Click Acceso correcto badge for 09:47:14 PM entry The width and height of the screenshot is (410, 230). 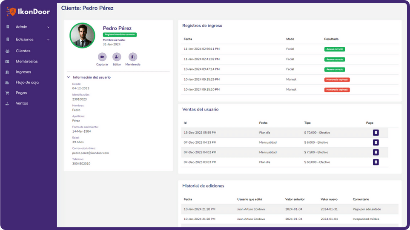(335, 69)
